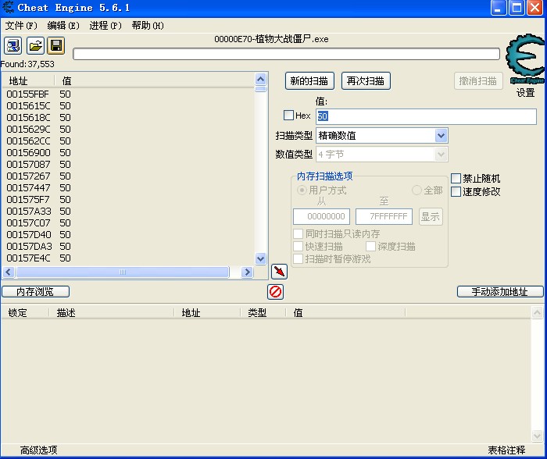Click 手动添加地址 button

coord(500,292)
